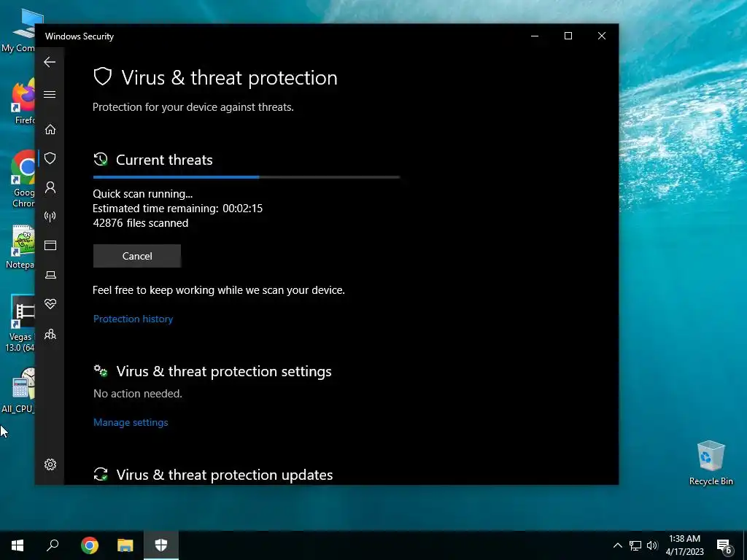Click Virus & threat protection updates heading

click(225, 475)
